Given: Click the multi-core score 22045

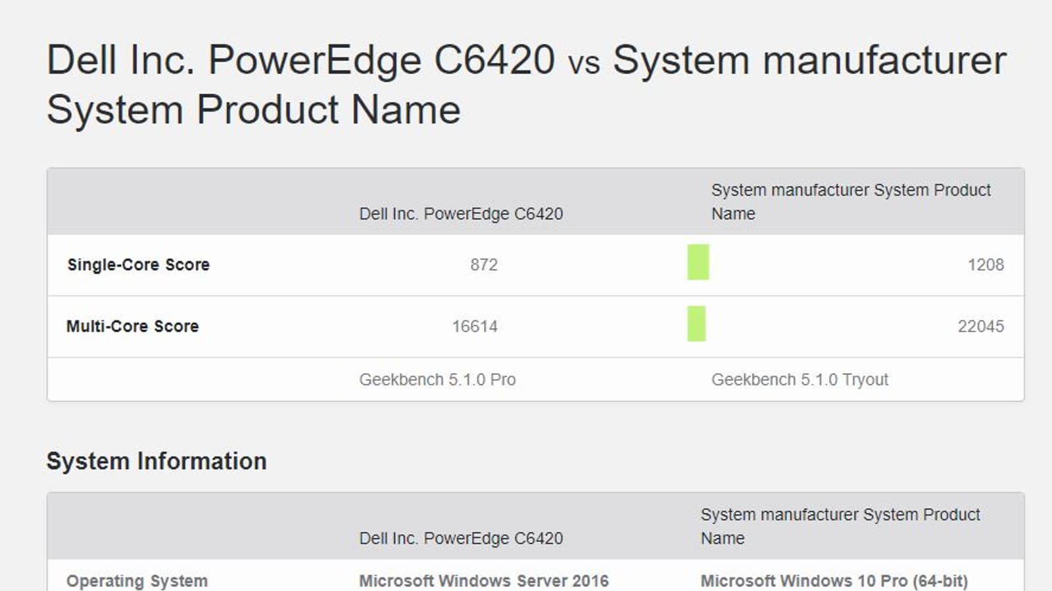Looking at the screenshot, I should click(980, 326).
